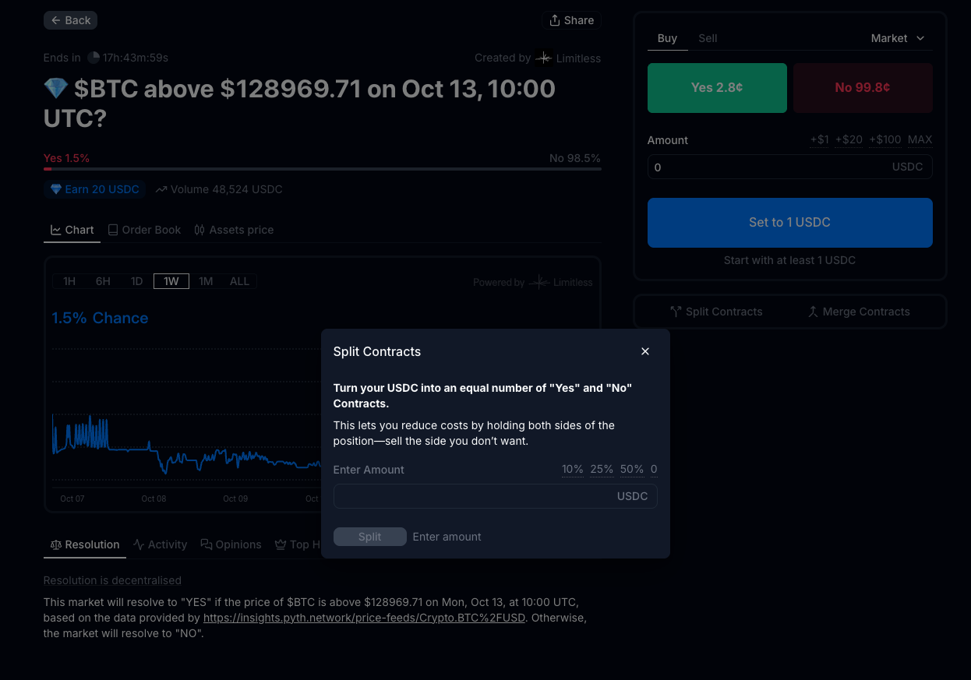Click the No 99.8¢ button
971x680 pixels.
862,88
